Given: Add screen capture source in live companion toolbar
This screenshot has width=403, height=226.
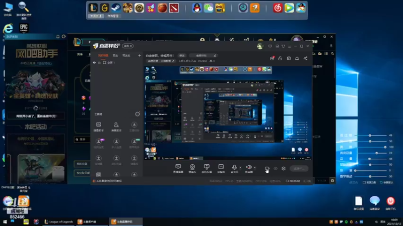Looking at the screenshot, I should point(178,169).
